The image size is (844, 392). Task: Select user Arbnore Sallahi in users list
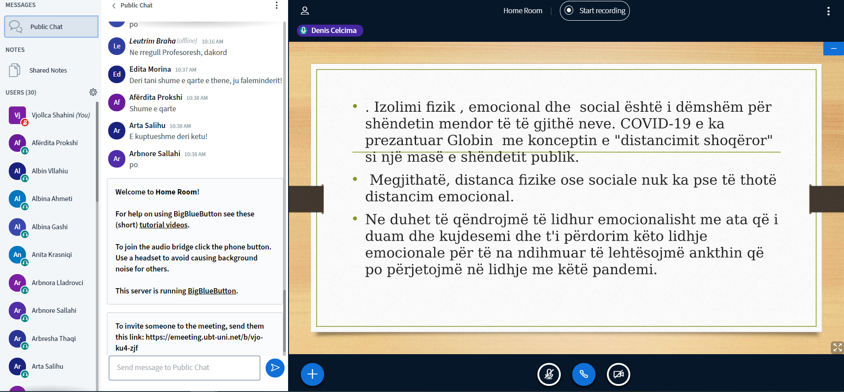click(x=54, y=311)
